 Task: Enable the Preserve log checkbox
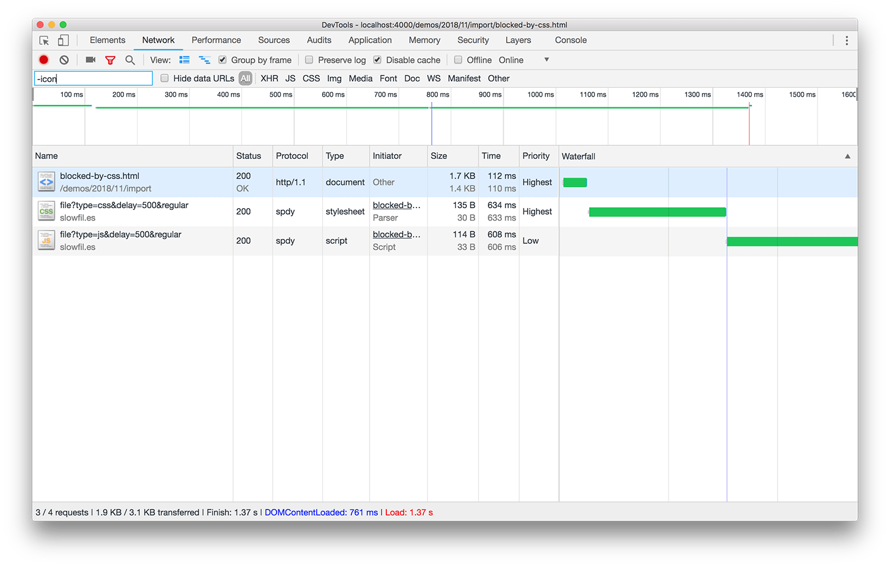pos(309,60)
